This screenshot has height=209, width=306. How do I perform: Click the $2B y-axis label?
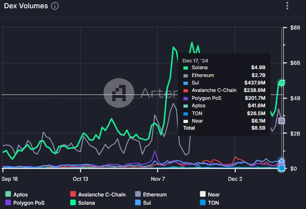[x=295, y=134]
